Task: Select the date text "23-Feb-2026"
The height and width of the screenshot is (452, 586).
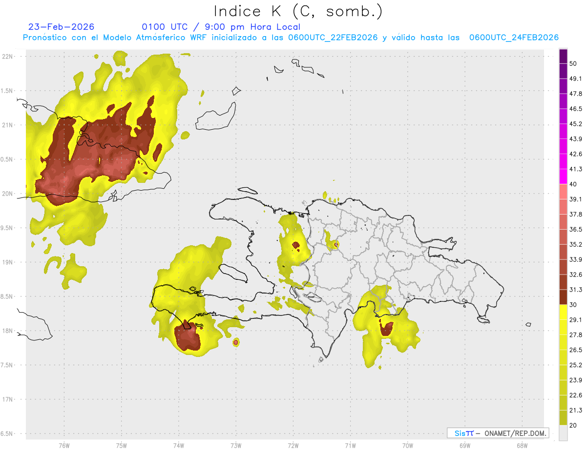Action: (x=61, y=27)
